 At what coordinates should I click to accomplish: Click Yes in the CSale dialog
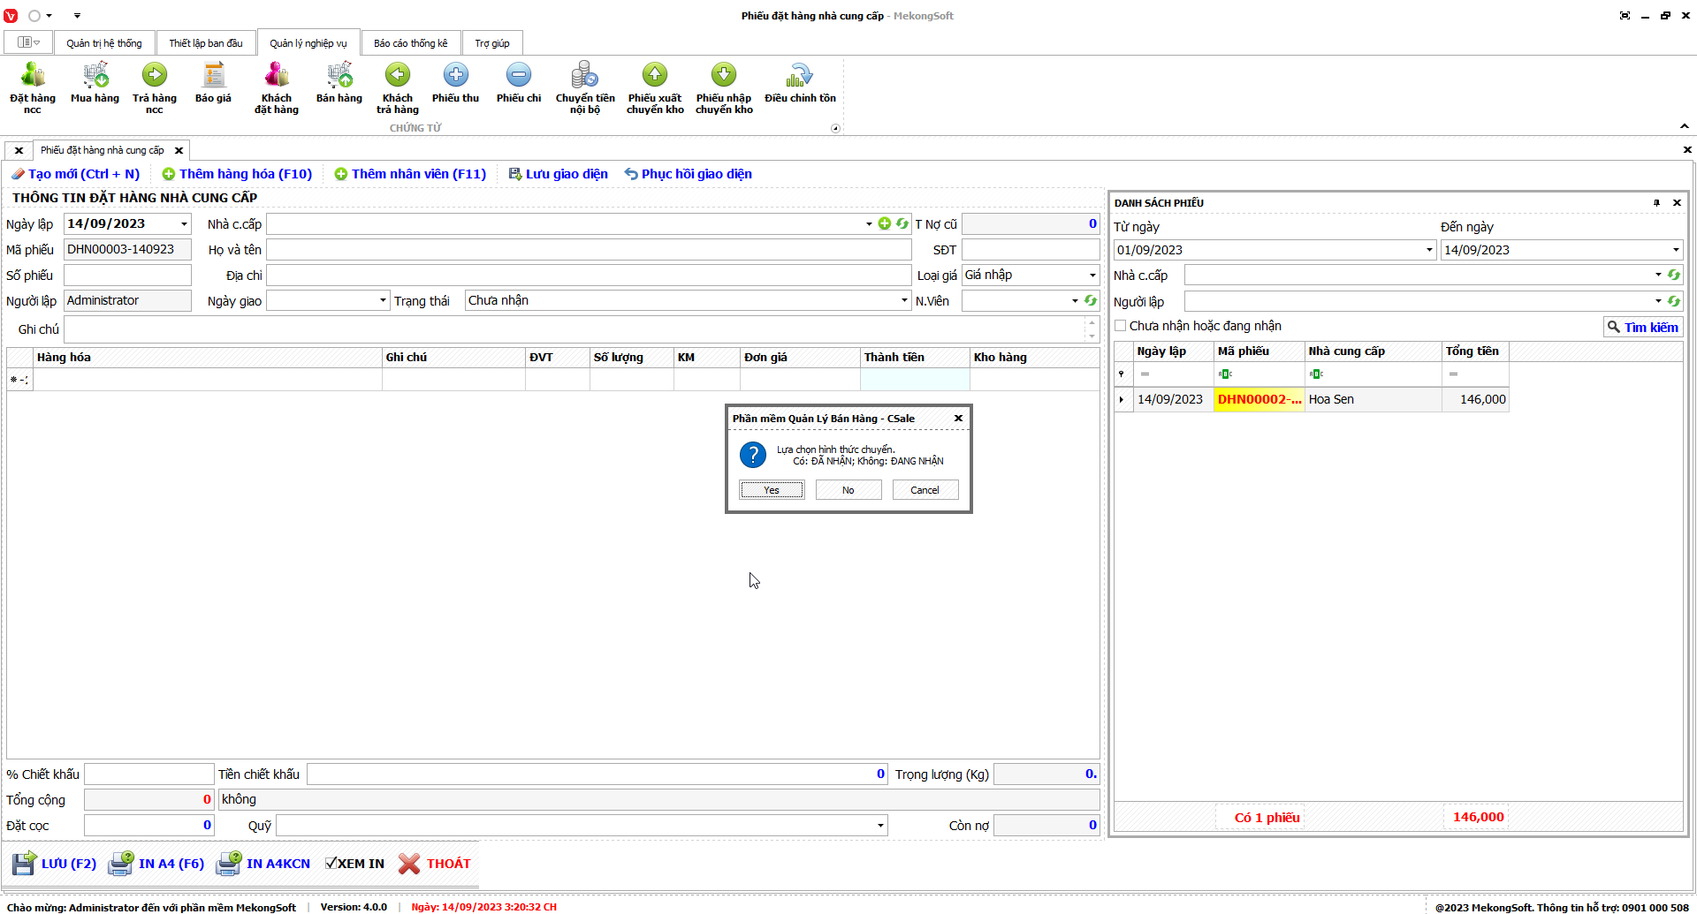772,490
